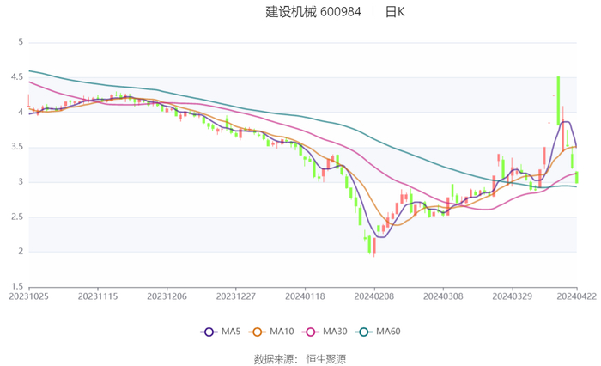Click the x-axis date label 20231227
This screenshot has height=366, width=601.
(236, 296)
